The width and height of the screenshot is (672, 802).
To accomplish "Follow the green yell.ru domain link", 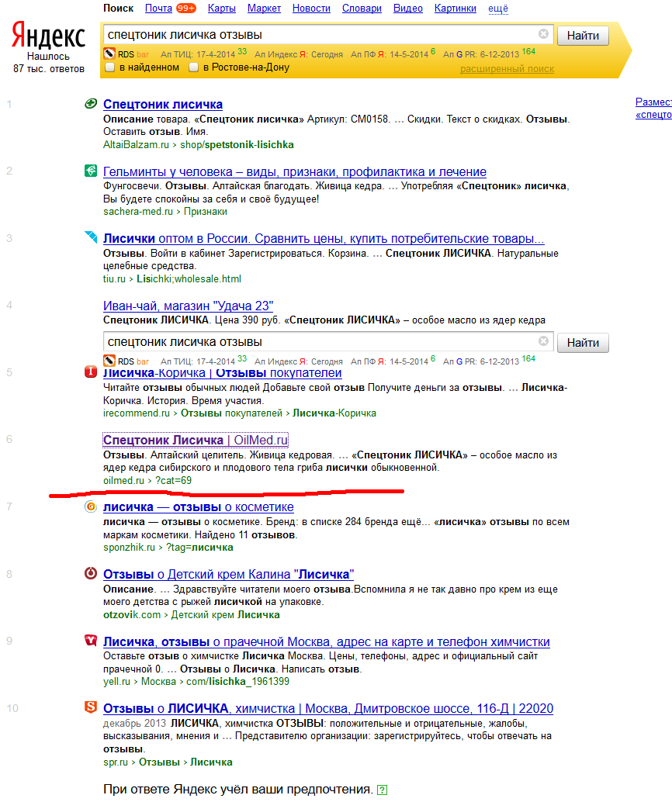I will (x=116, y=681).
